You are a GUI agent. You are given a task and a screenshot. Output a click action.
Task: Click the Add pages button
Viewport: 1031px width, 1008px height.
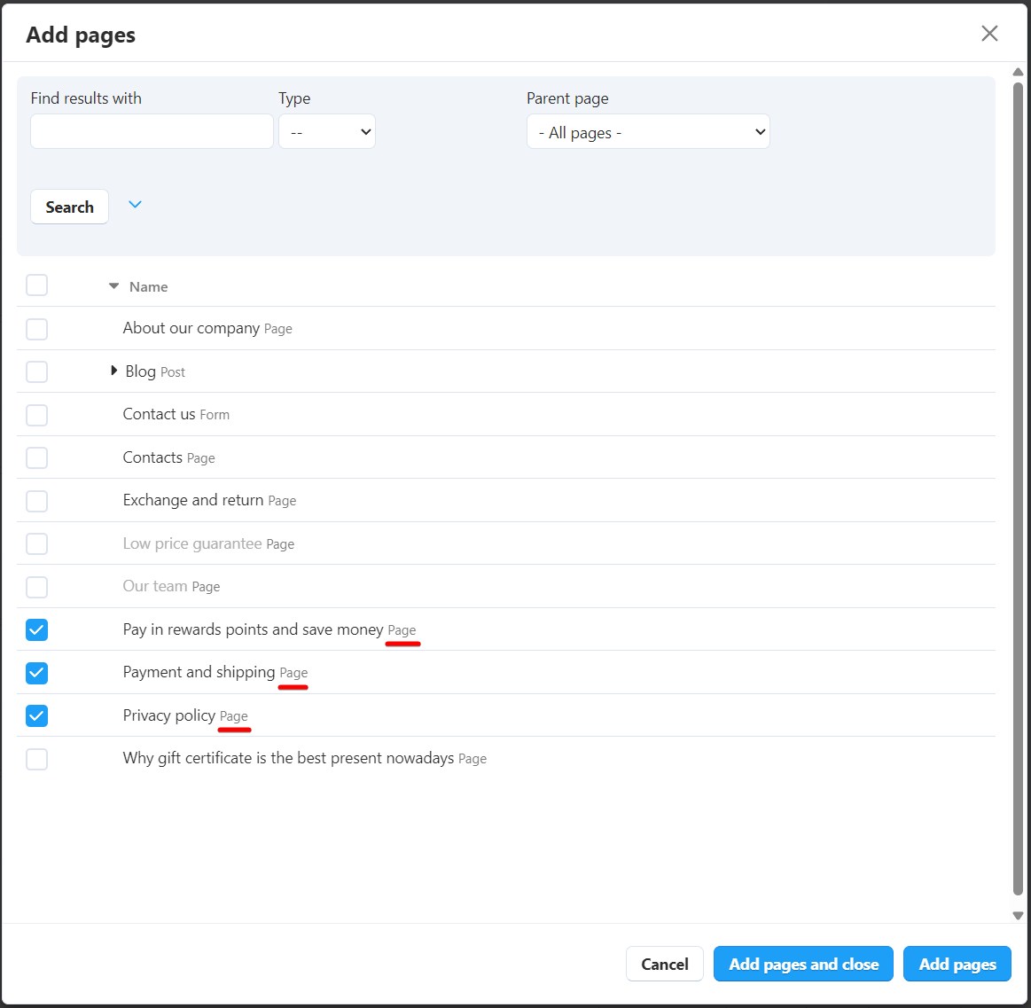click(957, 964)
